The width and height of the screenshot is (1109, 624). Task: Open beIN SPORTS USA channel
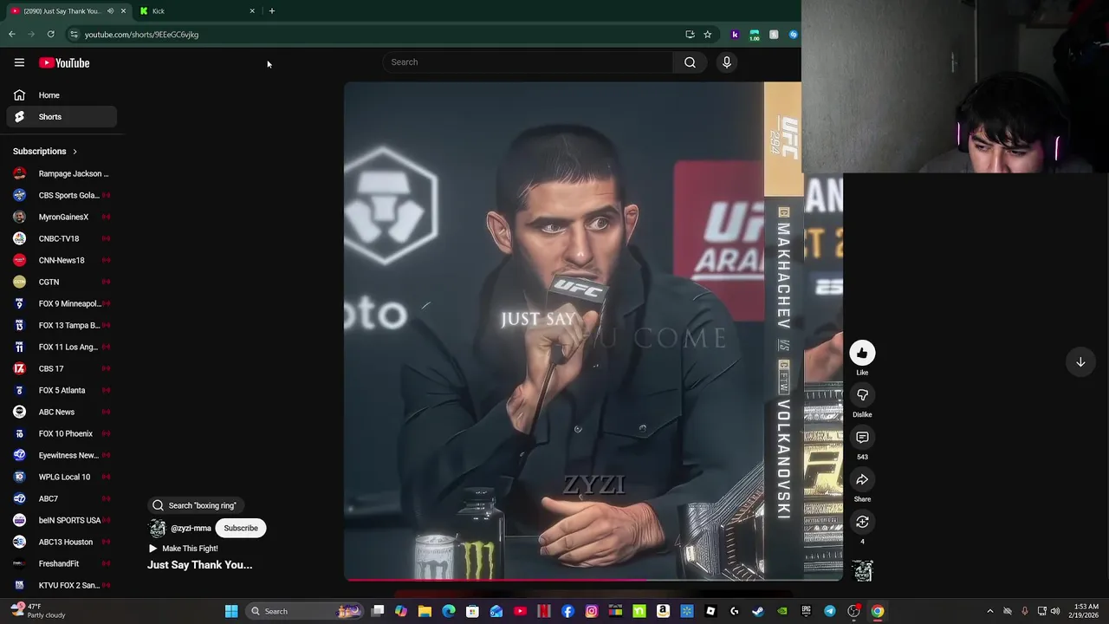[62, 520]
